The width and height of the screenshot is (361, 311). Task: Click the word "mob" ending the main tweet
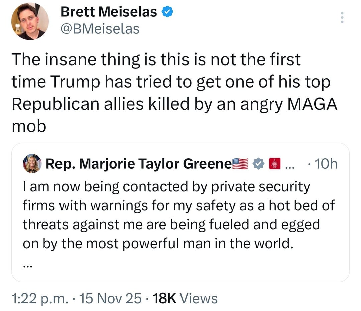(x=29, y=127)
